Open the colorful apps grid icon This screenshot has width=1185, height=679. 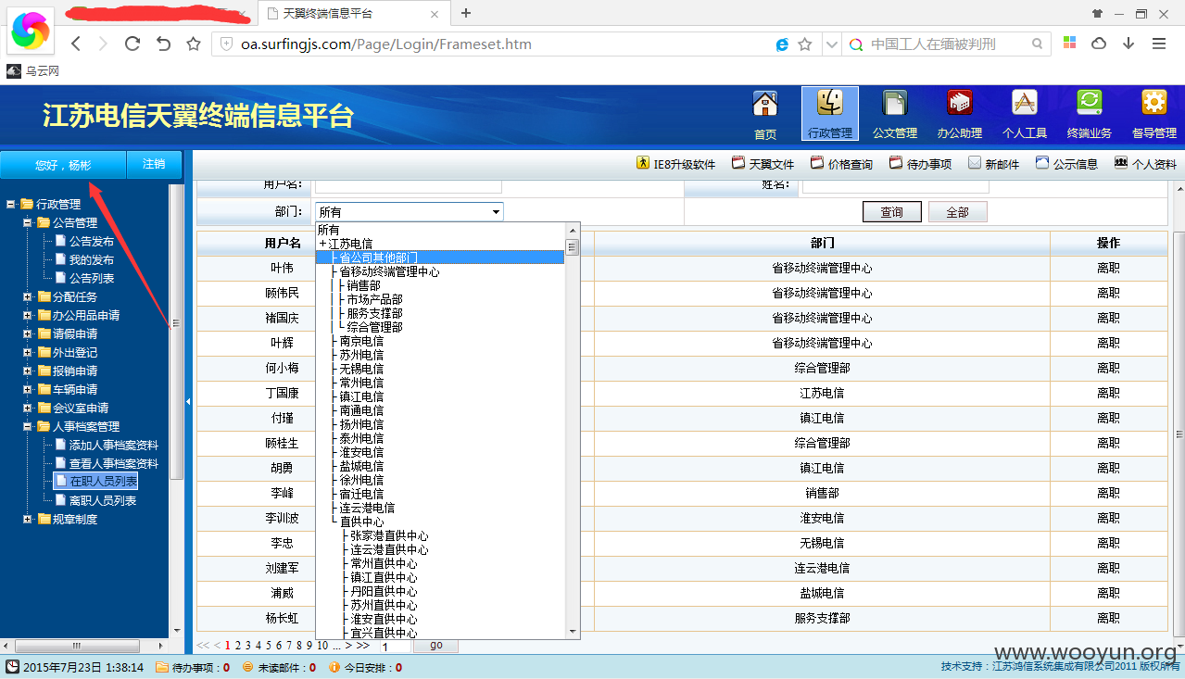pos(1069,44)
